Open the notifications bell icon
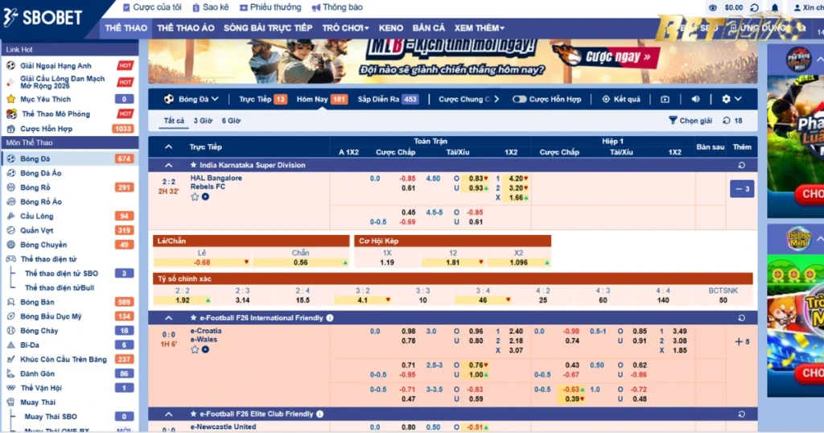 point(775,8)
